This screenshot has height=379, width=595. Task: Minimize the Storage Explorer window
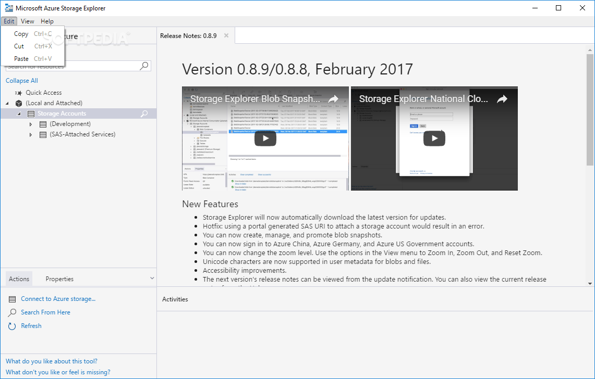click(x=535, y=8)
